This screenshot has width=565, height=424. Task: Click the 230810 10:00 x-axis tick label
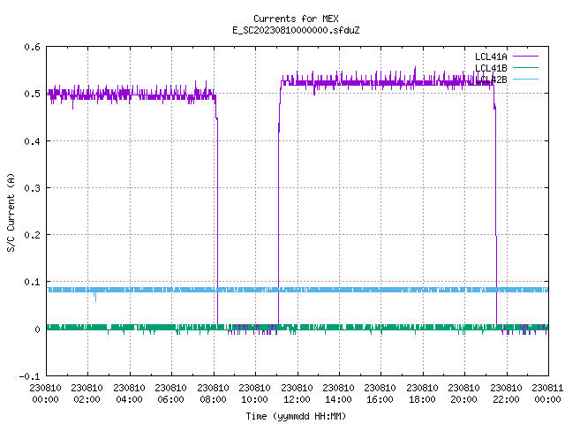click(254, 394)
